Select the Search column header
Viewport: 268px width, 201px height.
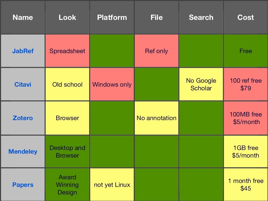pyautogui.click(x=201, y=17)
